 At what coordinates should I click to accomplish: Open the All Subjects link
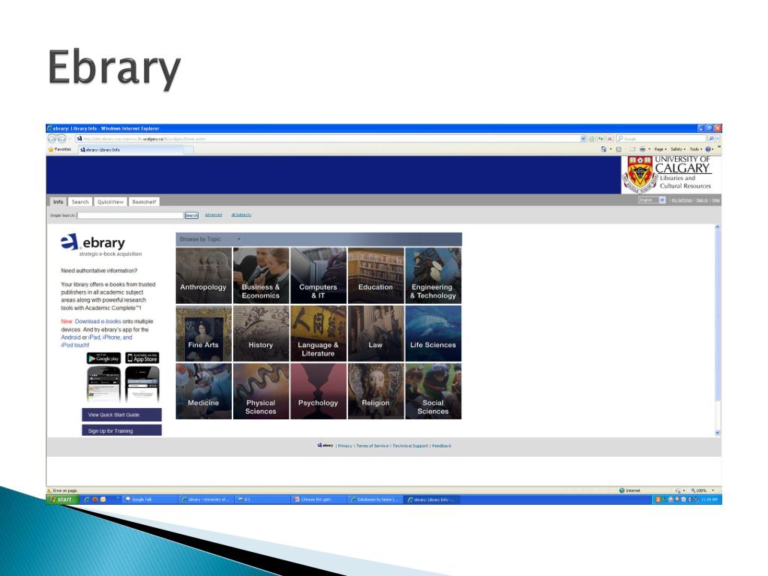point(241,215)
